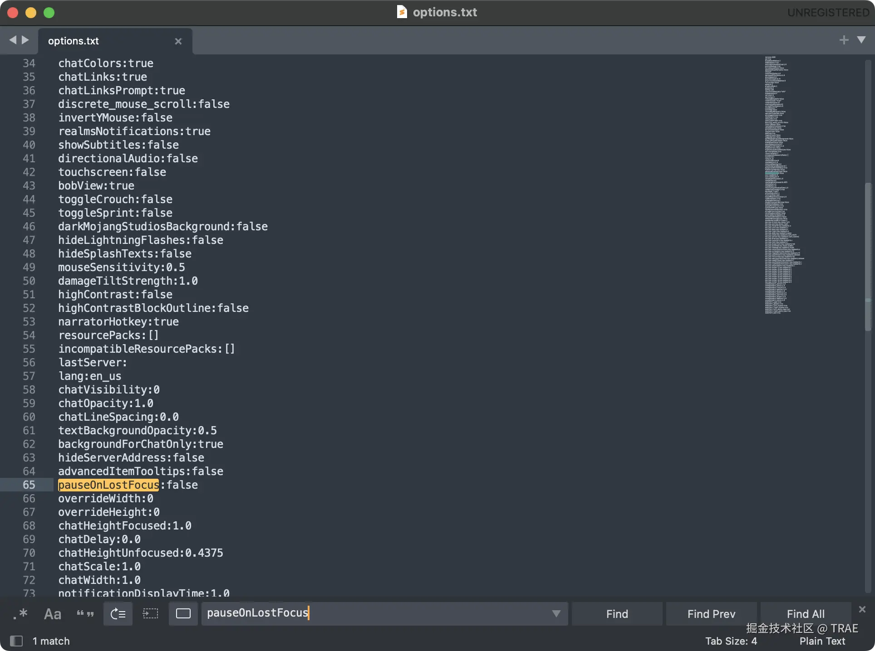This screenshot has height=651, width=875.
Task: Click the 1 match status text
Action: 51,641
